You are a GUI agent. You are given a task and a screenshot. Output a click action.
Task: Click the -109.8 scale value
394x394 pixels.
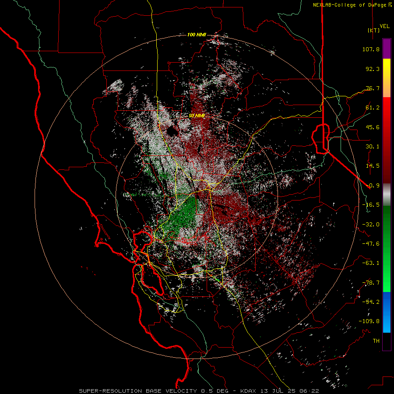click(x=369, y=321)
